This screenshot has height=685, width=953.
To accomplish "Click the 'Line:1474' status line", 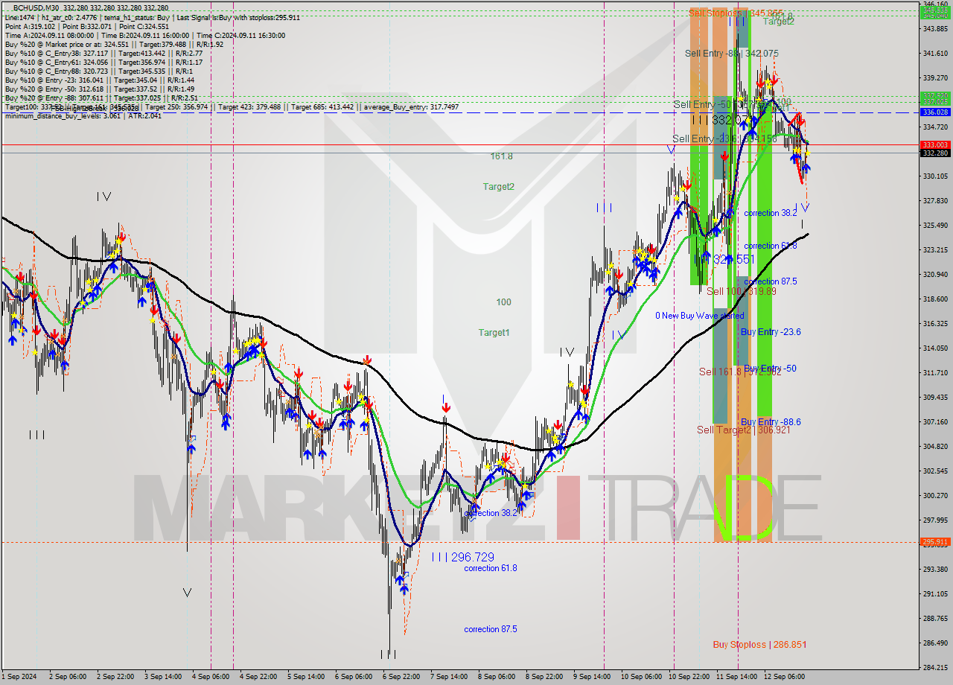I will point(152,17).
